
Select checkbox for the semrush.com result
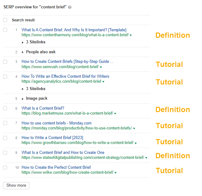coord(5,62)
